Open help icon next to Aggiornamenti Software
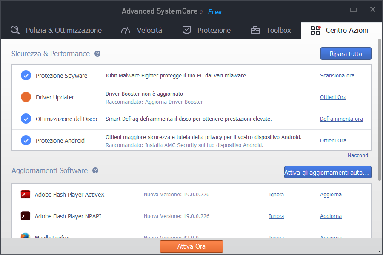This screenshot has height=255, width=383. [95, 170]
